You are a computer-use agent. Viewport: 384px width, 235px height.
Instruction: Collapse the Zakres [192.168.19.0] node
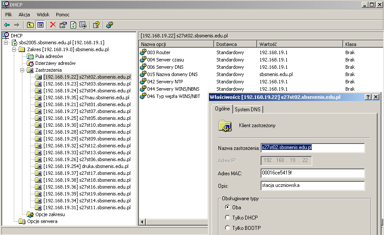(x=14, y=49)
